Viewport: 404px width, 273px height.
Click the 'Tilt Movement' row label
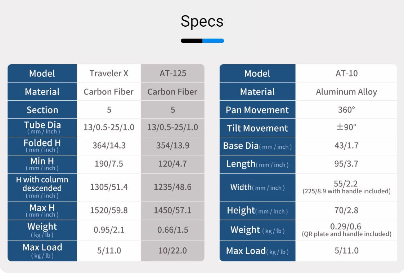[x=257, y=128]
